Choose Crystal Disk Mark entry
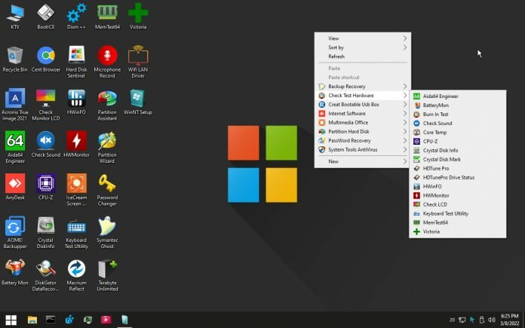The image size is (525, 328). 457,159
